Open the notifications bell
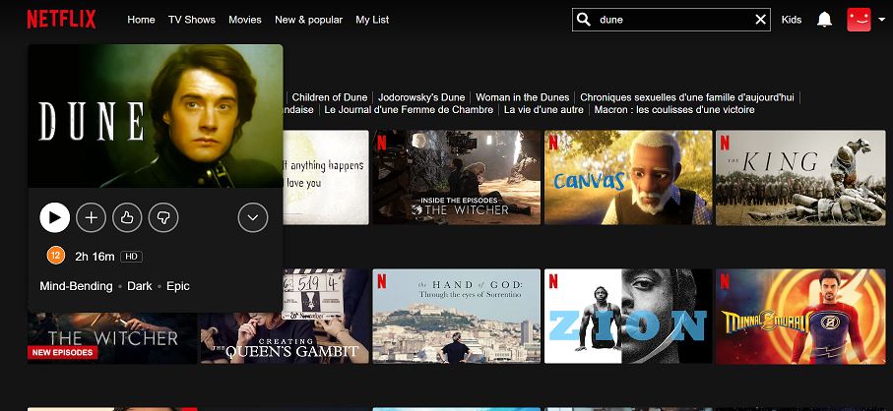This screenshot has width=893, height=411. click(824, 20)
